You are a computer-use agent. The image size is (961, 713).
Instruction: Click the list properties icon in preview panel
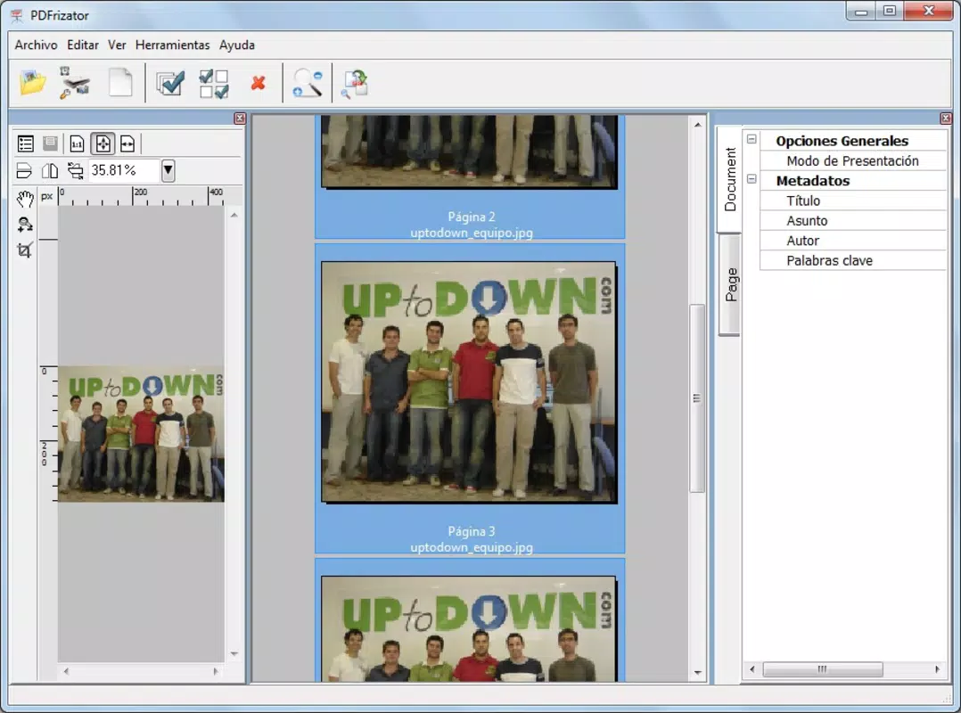[x=26, y=144]
